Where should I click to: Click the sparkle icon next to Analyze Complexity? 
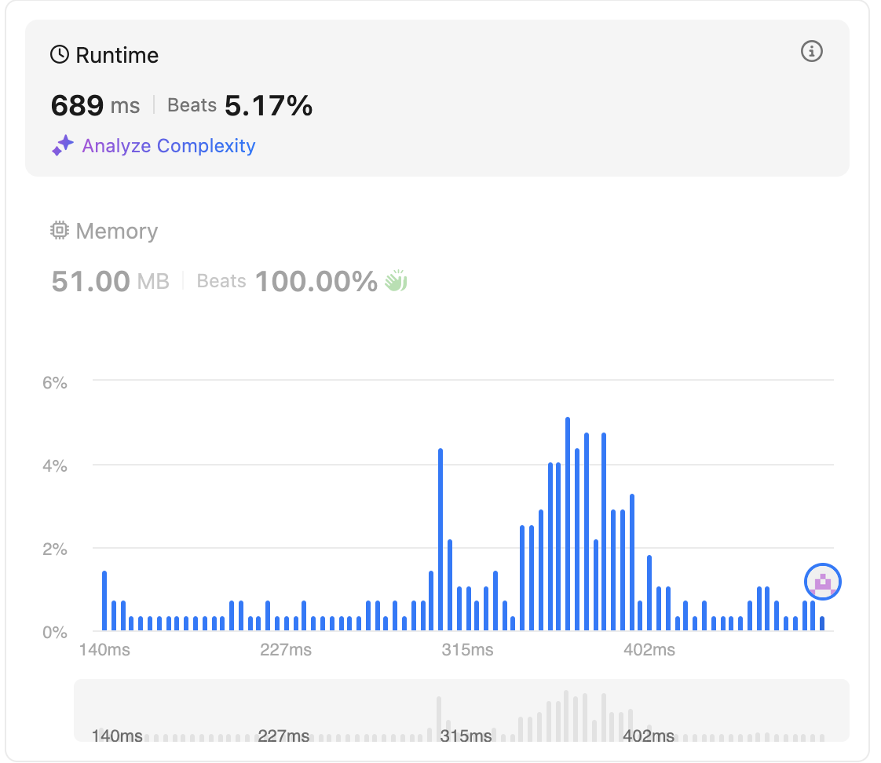click(x=63, y=146)
